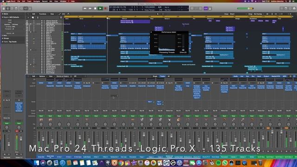Open the Browsers panel

[x=294, y=8]
